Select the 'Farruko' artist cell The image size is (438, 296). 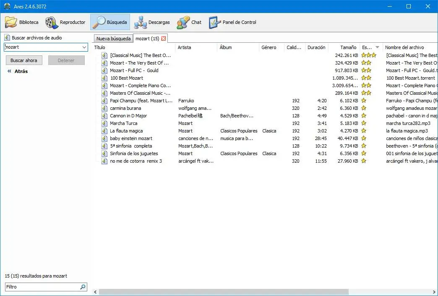coord(186,101)
